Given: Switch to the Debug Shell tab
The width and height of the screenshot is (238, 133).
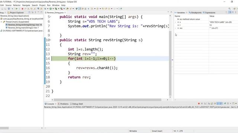Looking at the screenshot, I should 76,104.
